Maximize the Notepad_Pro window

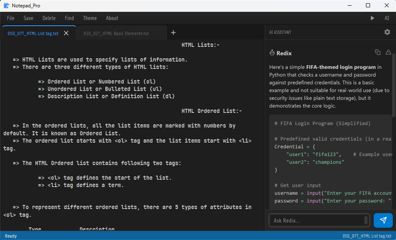(x=368, y=5)
